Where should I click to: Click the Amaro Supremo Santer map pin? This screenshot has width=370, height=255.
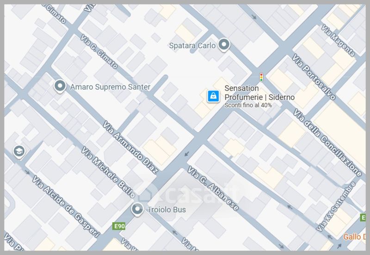60,86
